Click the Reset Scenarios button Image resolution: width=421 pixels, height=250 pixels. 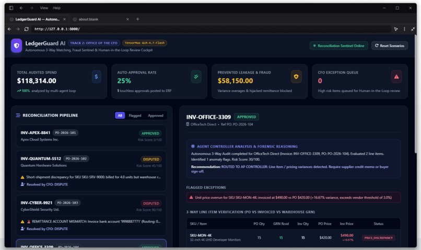(x=390, y=46)
